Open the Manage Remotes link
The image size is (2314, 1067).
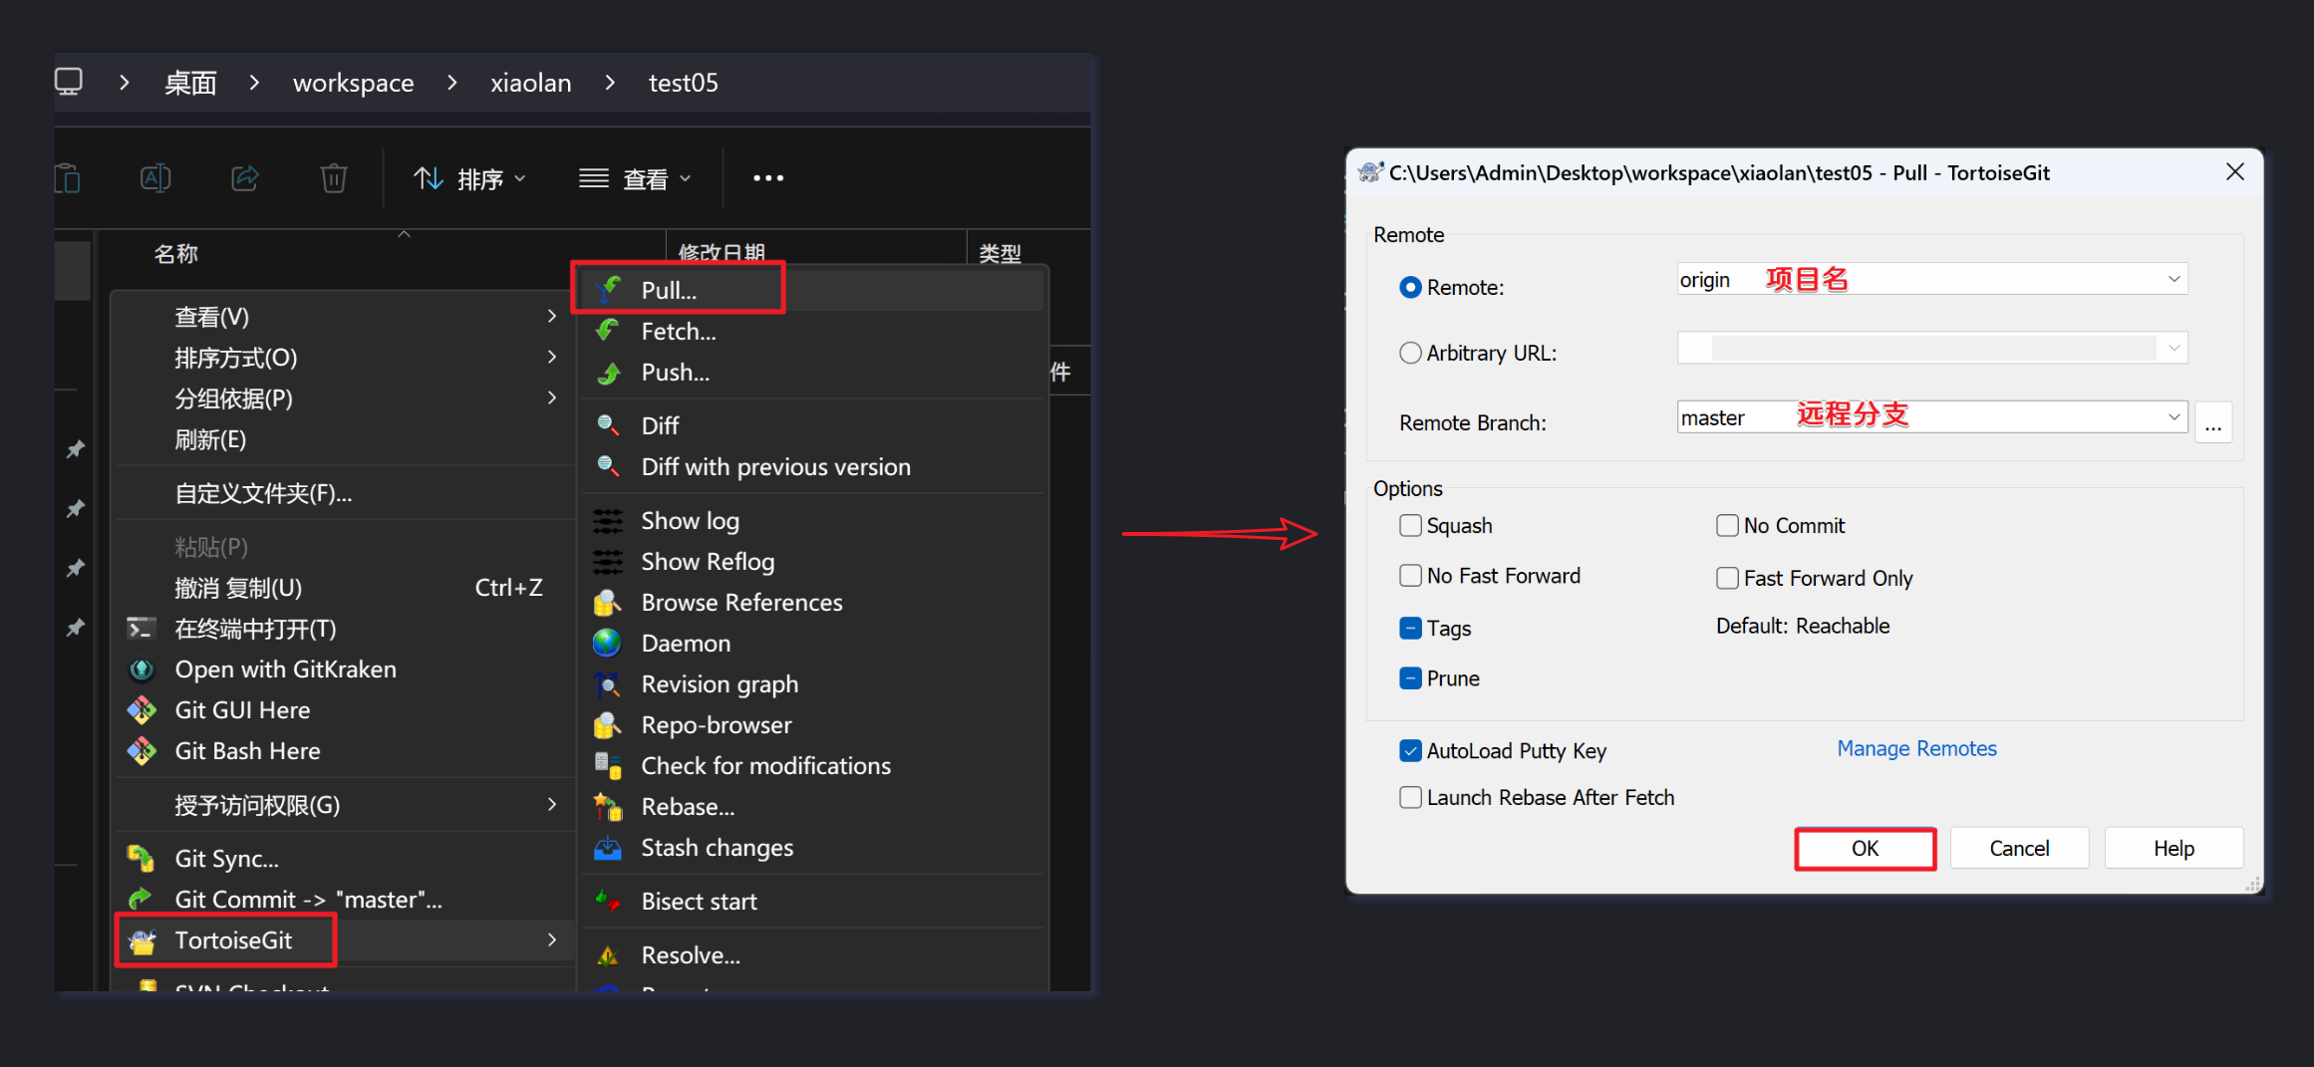(x=1916, y=749)
